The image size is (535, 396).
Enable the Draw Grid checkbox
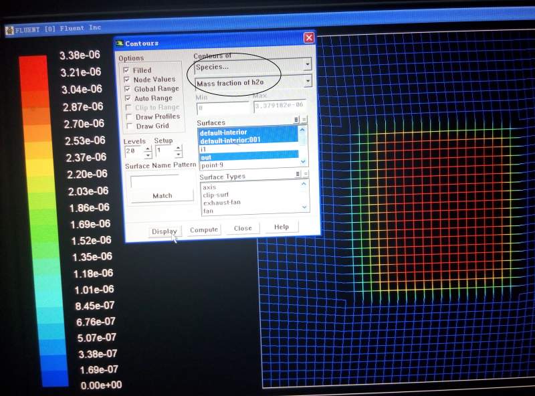click(129, 126)
